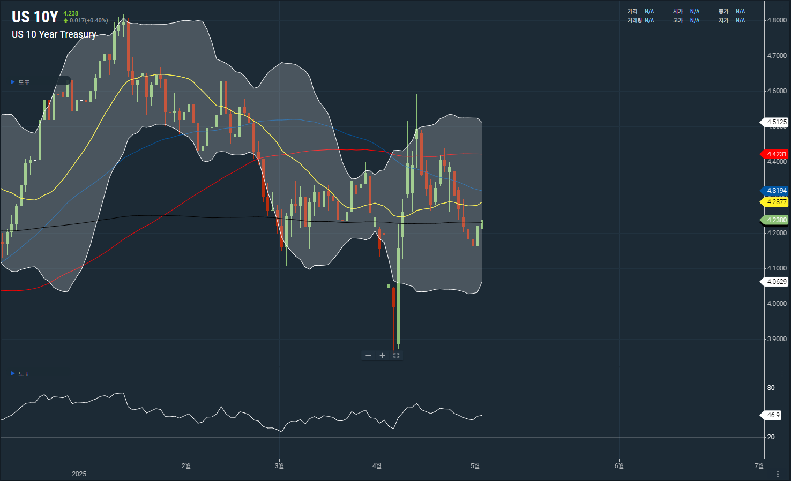This screenshot has height=481, width=791.
Task: Zoom in the chart with plus button
Action: tap(382, 356)
